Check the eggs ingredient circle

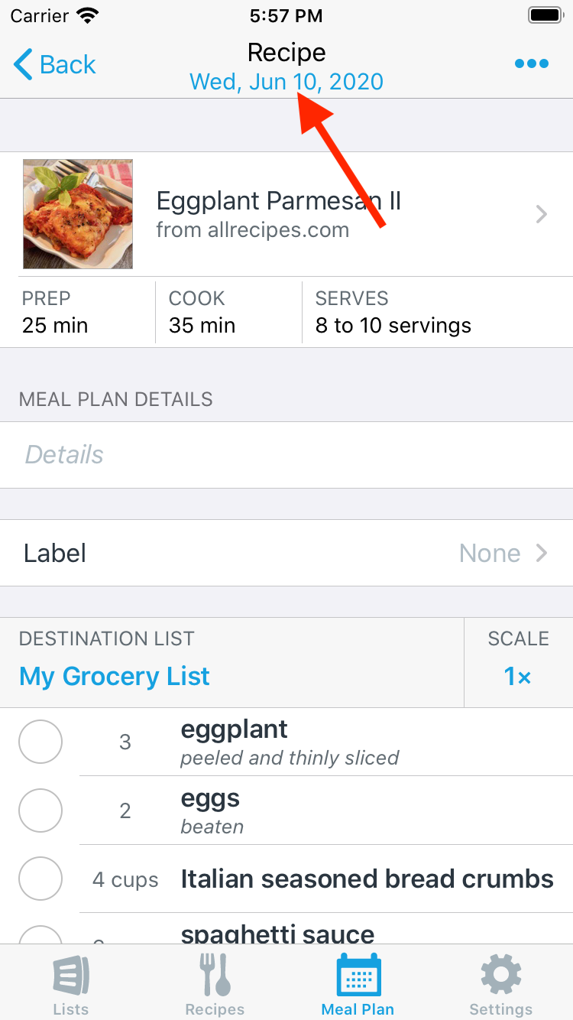tap(40, 810)
